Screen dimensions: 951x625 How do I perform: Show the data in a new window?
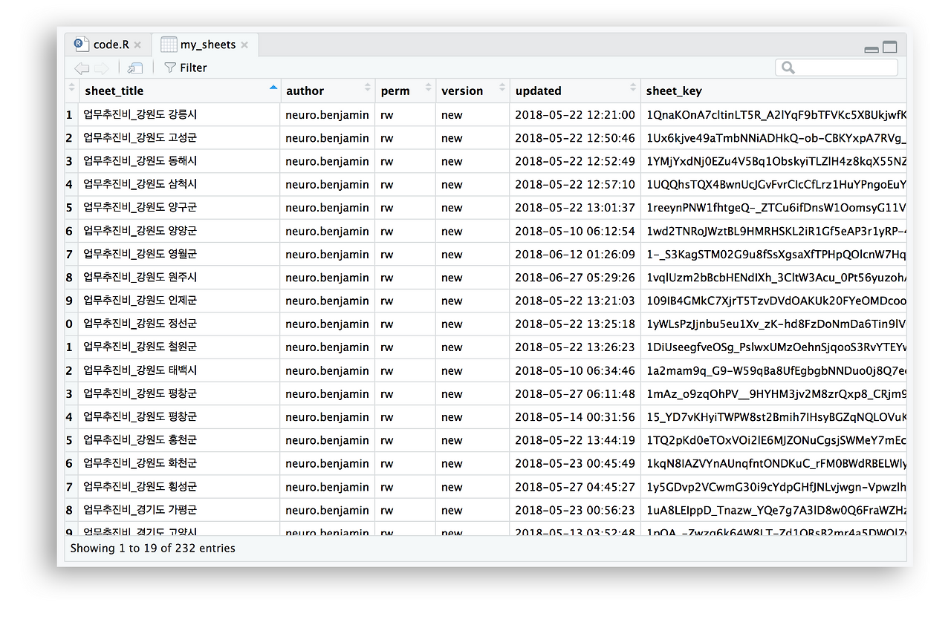134,68
